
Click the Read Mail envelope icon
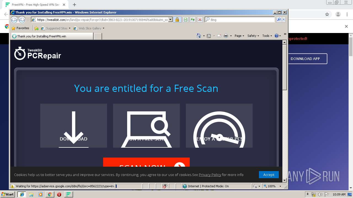click(219, 36)
